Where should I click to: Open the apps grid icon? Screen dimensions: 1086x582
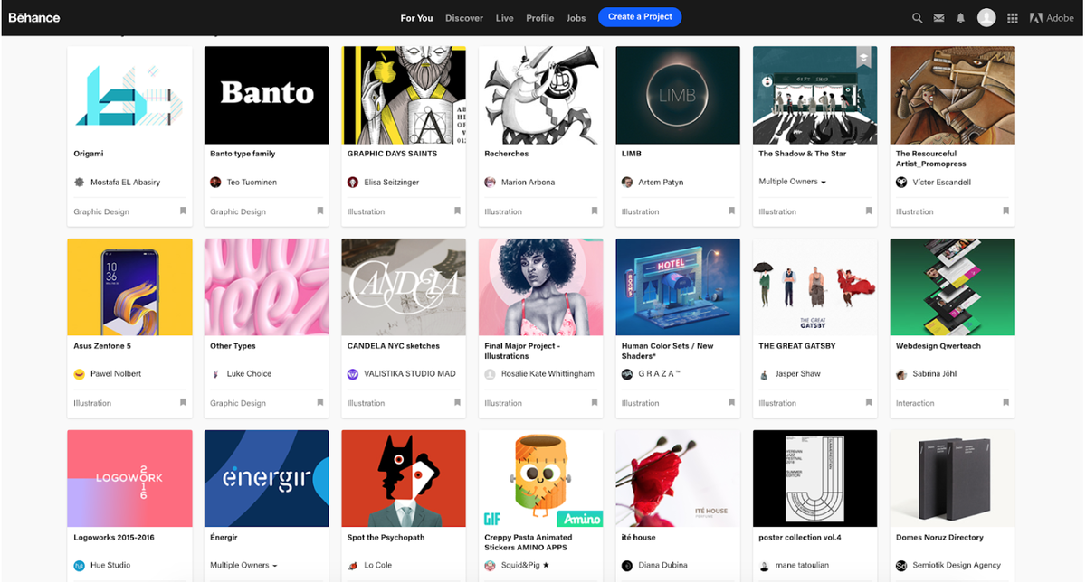[1013, 18]
